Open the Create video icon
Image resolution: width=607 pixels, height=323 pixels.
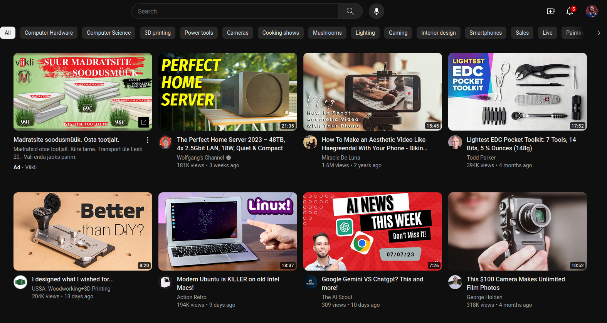click(x=551, y=11)
